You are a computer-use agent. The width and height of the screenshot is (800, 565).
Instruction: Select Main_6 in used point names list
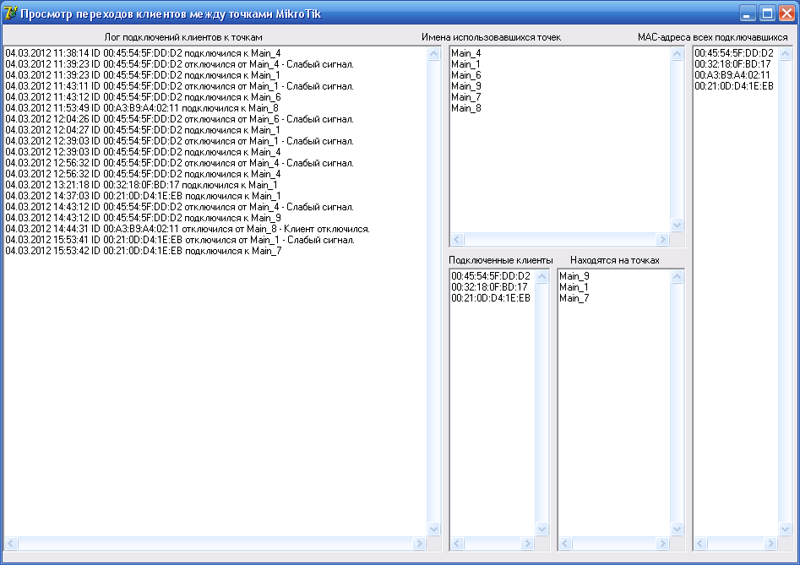point(465,75)
